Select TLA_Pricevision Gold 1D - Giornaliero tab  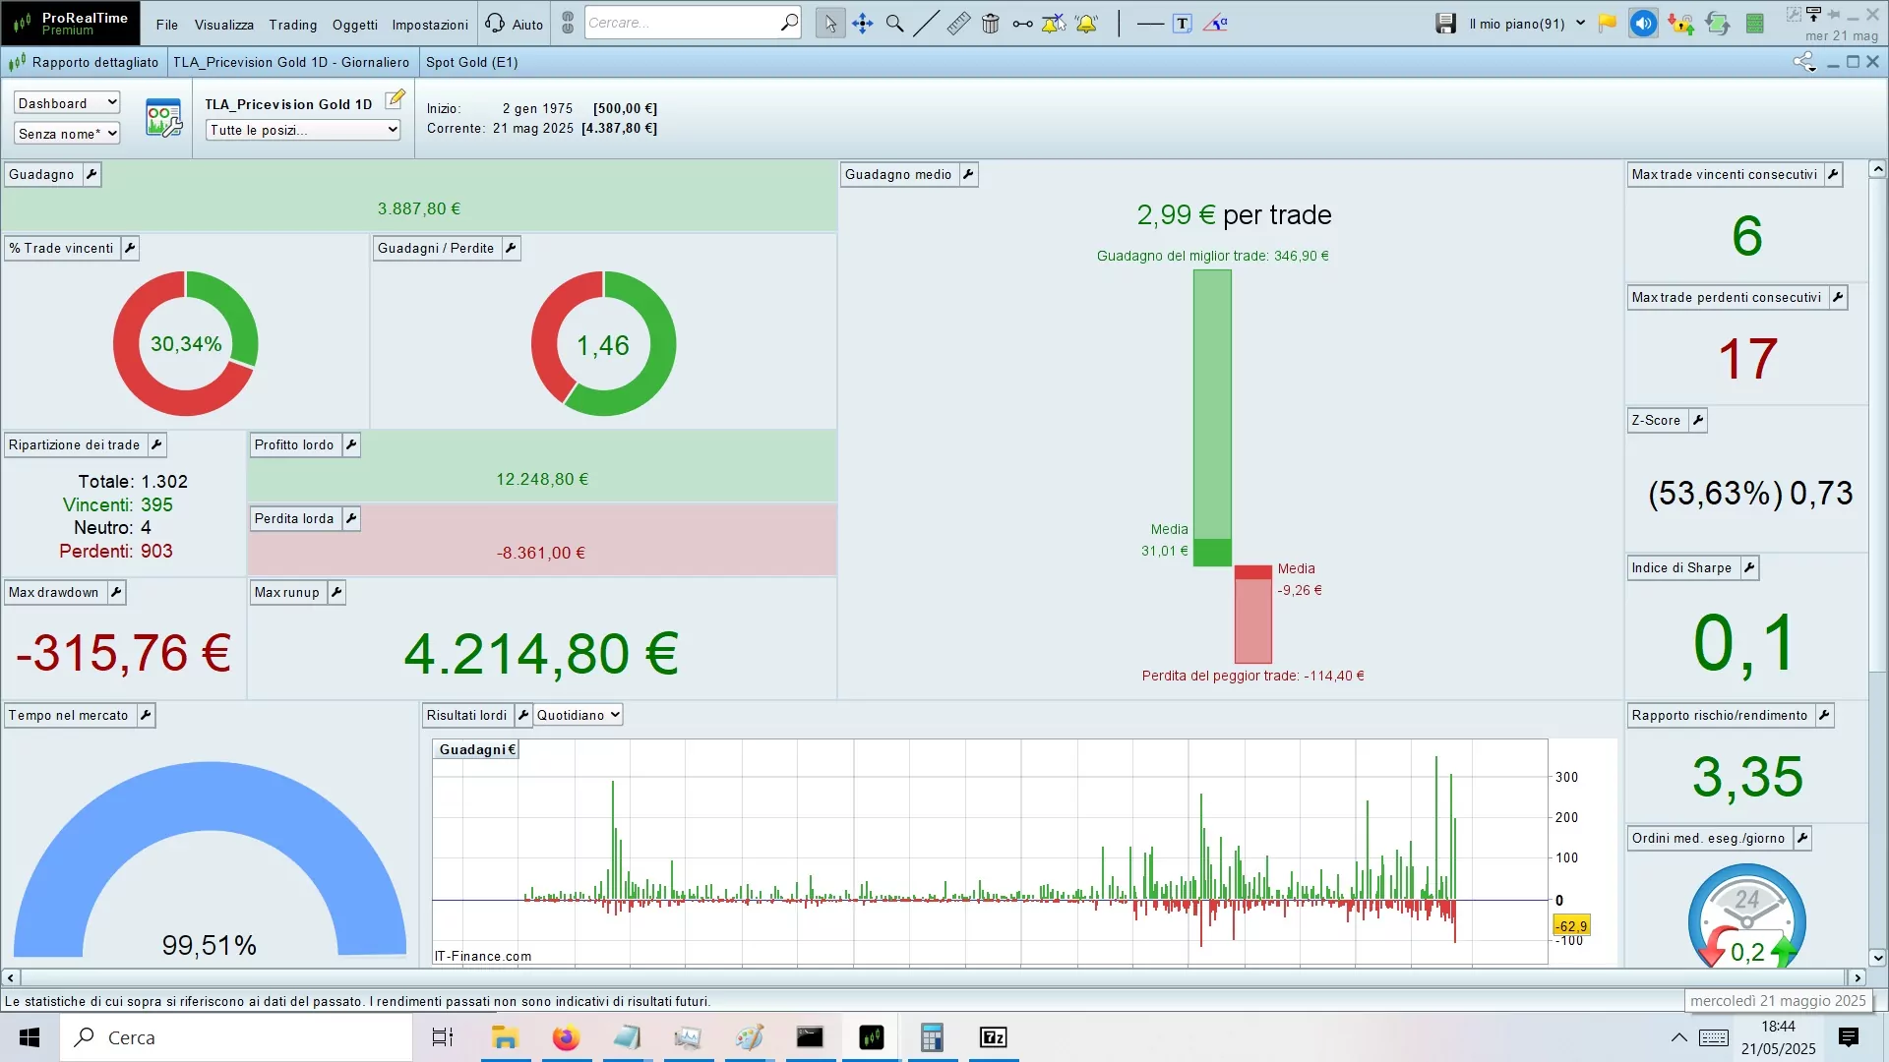[291, 62]
